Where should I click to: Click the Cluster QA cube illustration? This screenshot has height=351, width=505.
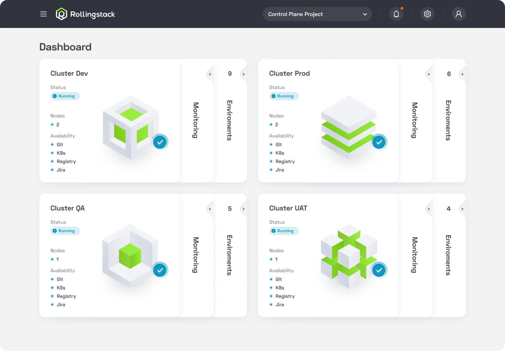(x=130, y=256)
